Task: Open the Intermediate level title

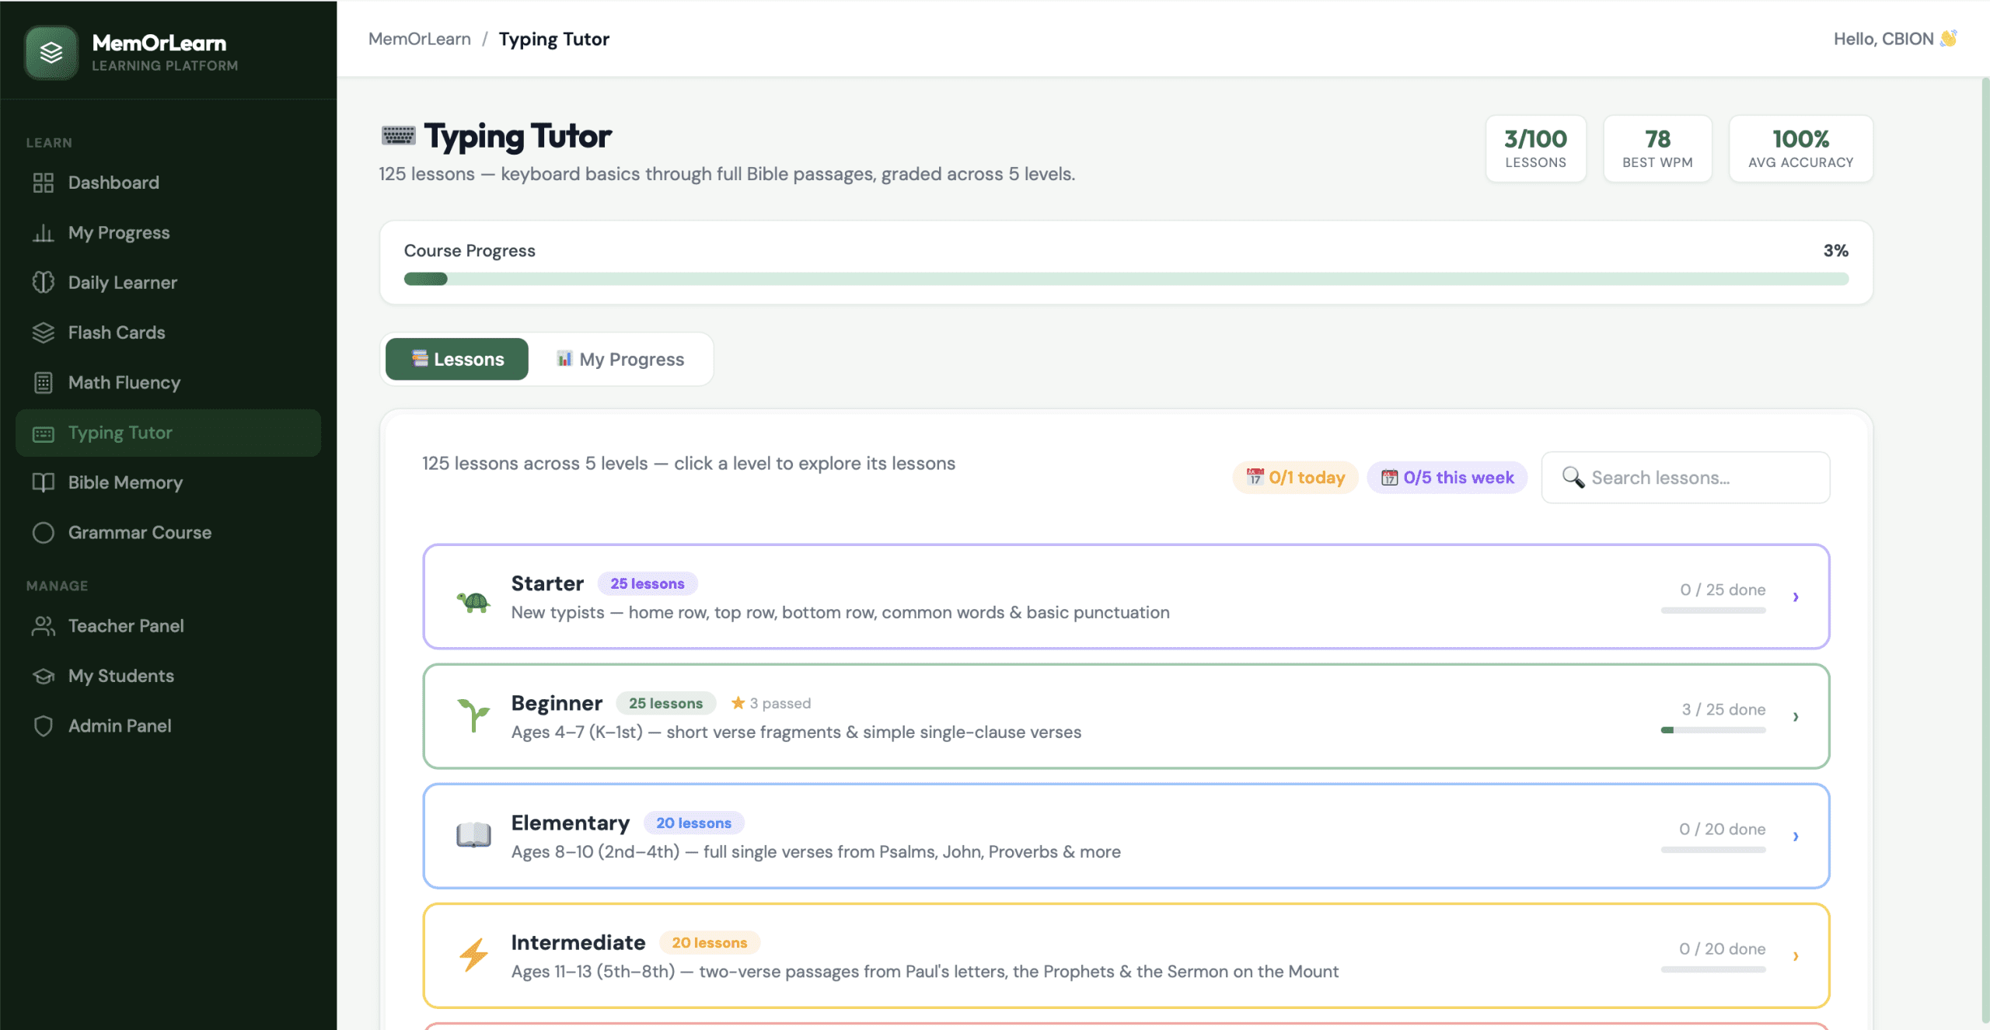Action: coord(578,942)
